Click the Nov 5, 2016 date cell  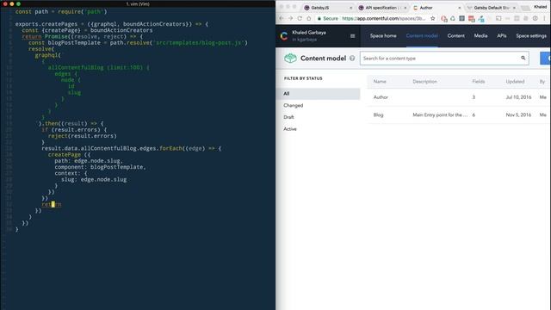tap(518, 115)
